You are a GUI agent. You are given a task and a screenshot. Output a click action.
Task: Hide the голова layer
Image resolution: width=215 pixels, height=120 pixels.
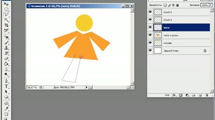click(150, 43)
